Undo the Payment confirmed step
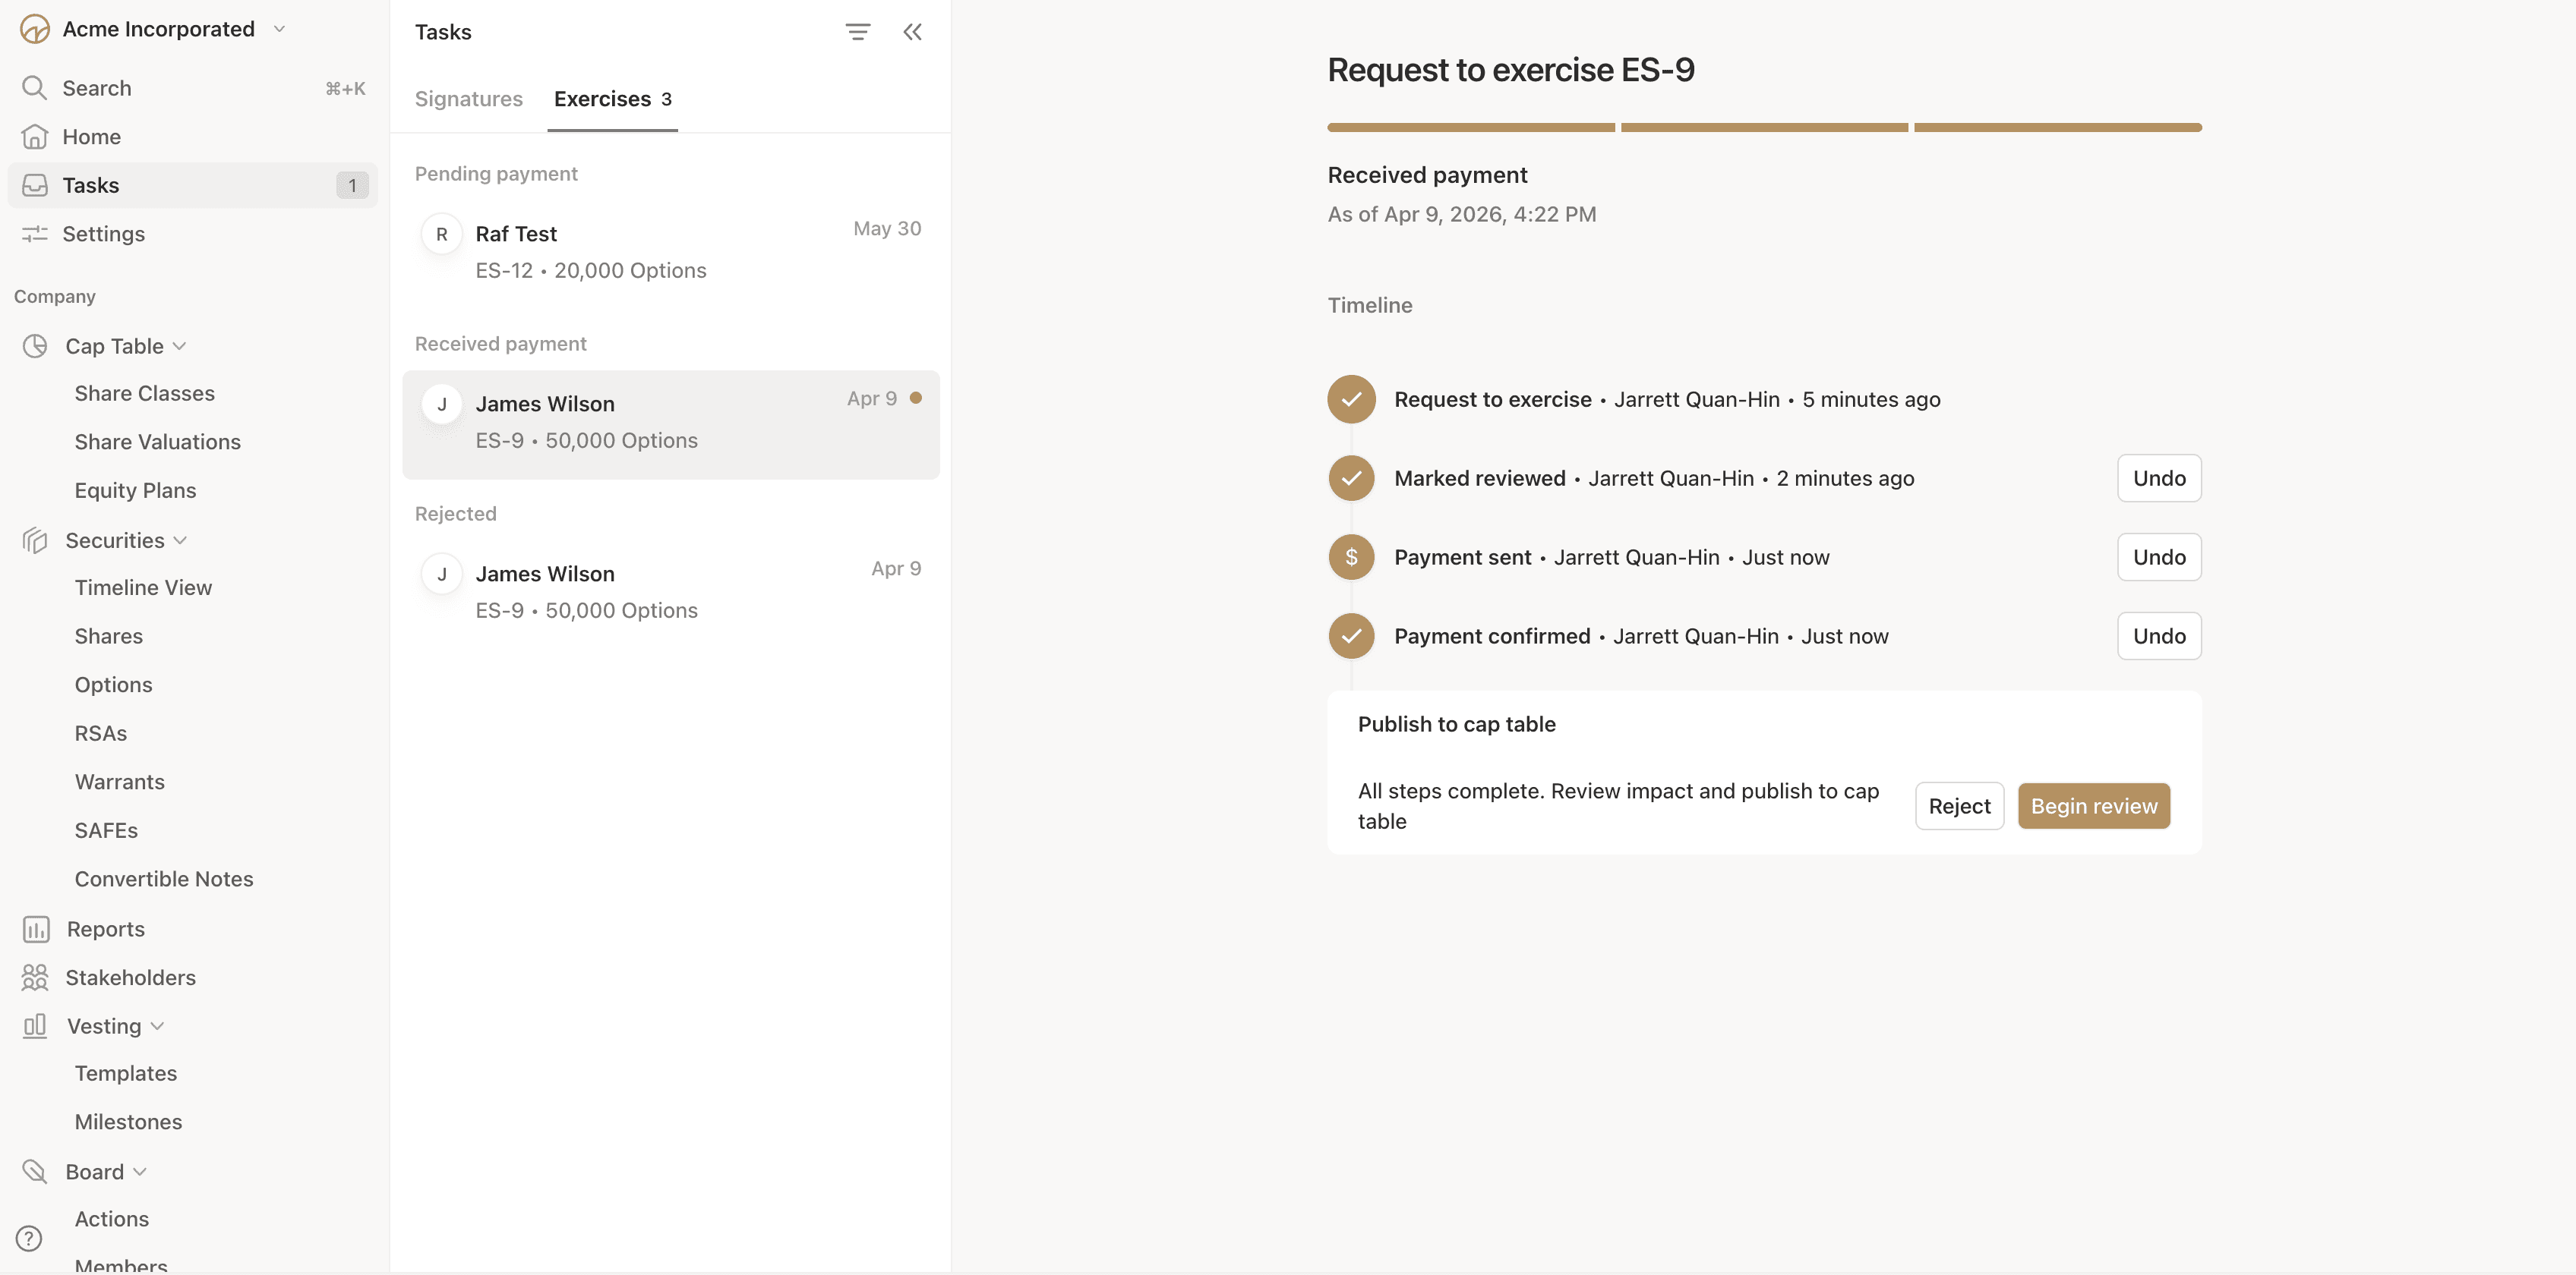This screenshot has height=1275, width=2576. [2158, 635]
